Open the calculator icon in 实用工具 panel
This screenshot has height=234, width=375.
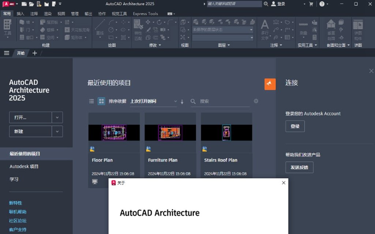[315, 37]
